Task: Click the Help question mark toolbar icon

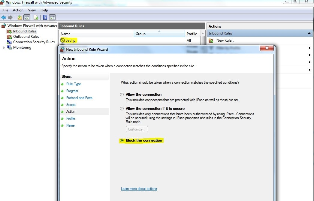Action: pos(45,17)
